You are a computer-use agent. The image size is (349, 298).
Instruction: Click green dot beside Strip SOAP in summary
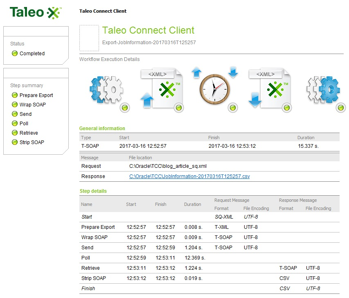(x=15, y=142)
